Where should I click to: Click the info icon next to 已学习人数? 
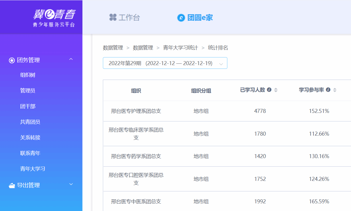tap(269, 90)
